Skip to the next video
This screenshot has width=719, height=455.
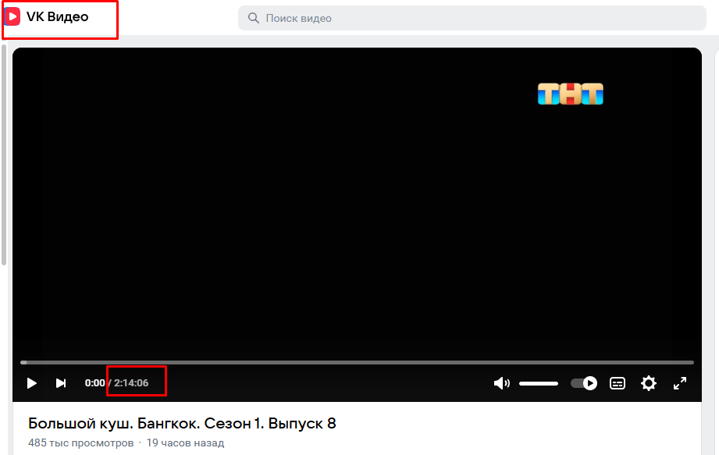tap(61, 383)
